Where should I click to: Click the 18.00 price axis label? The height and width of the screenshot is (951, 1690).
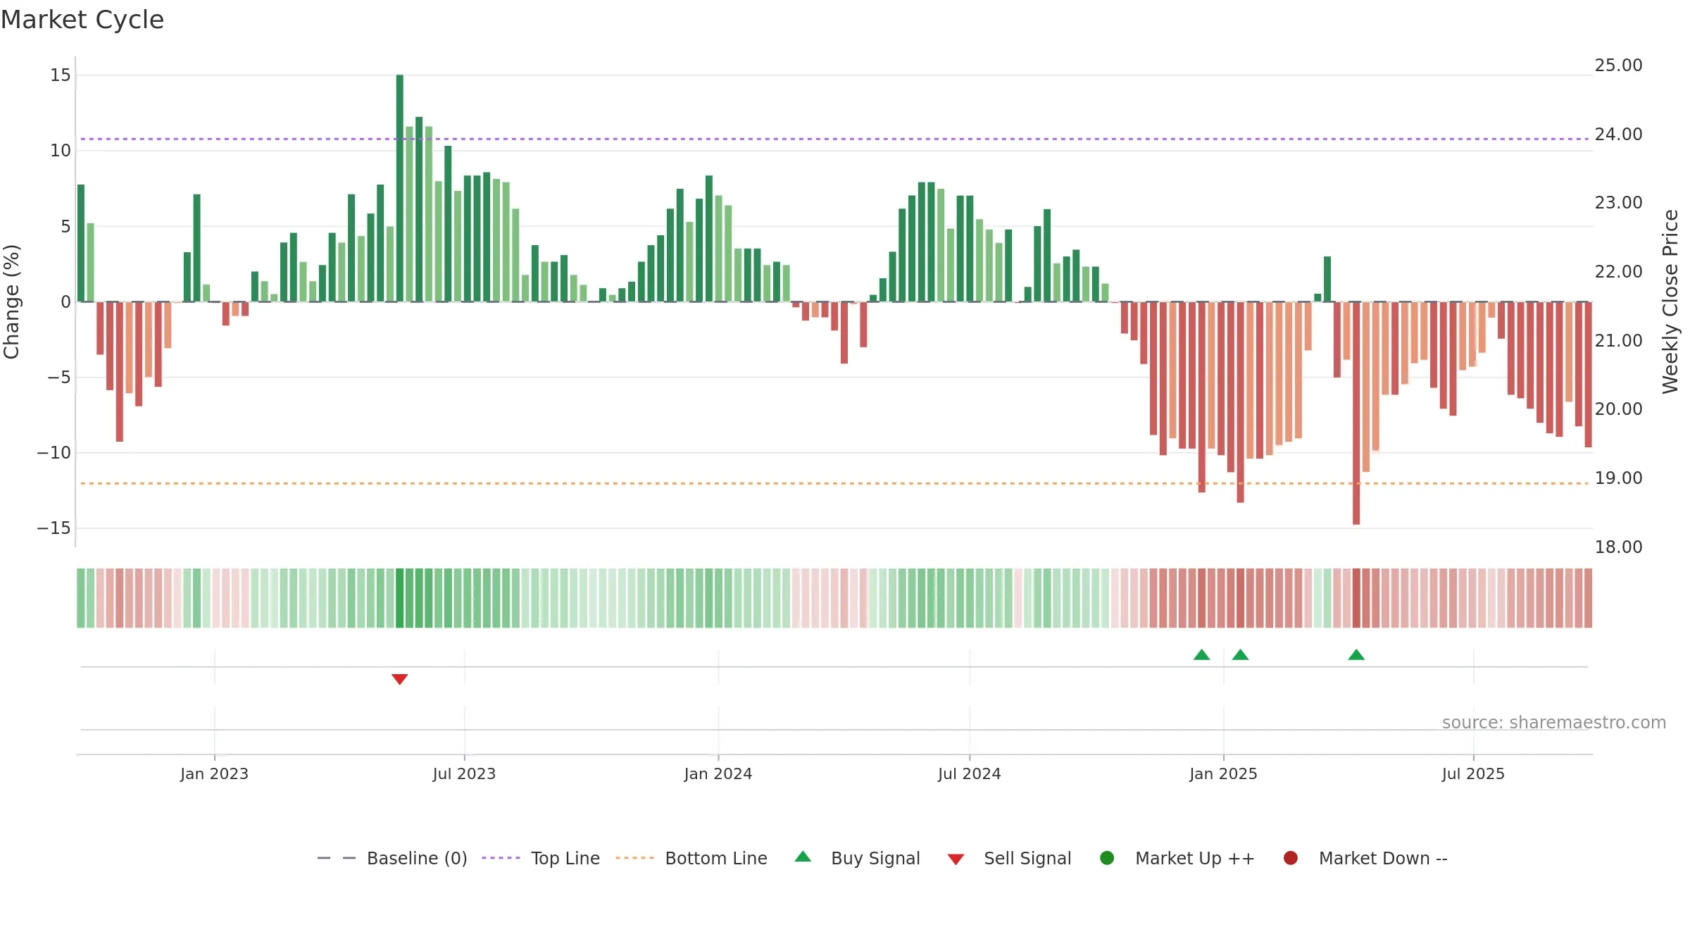pos(1618,547)
